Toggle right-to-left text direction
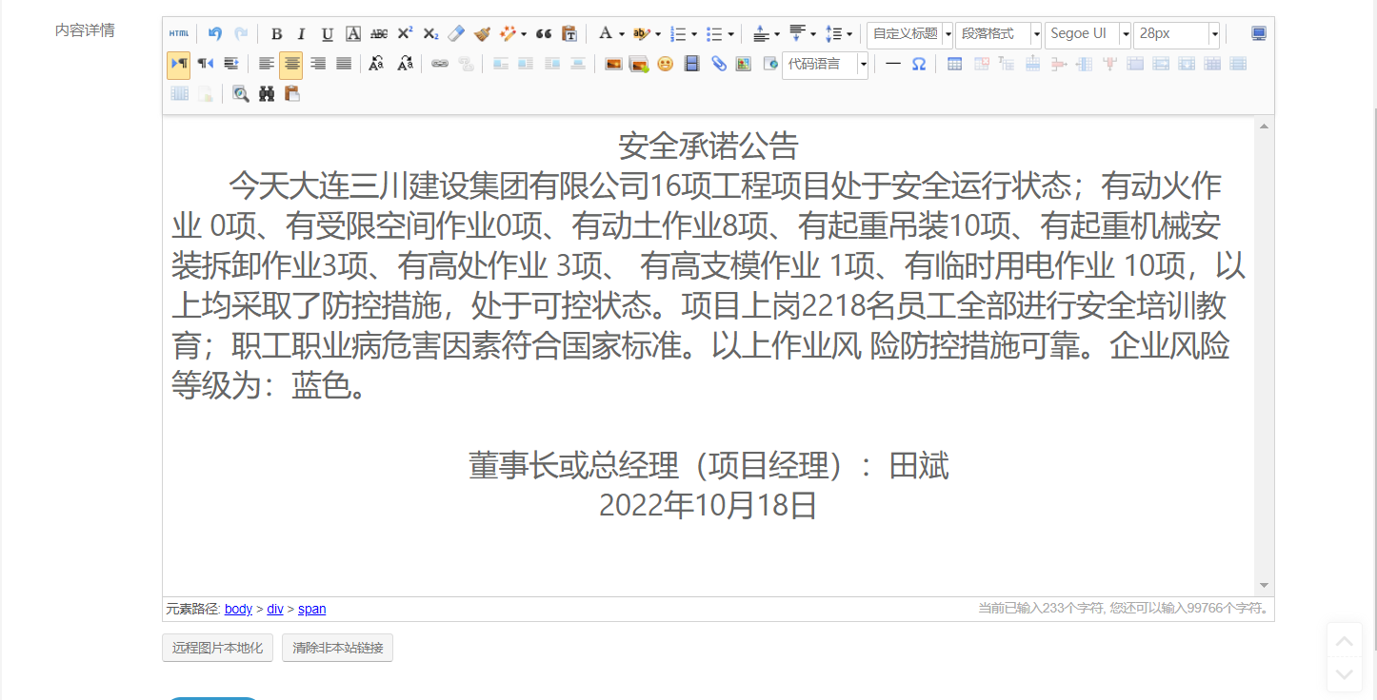Screen dimensions: 1377x700 pyautogui.click(x=205, y=65)
